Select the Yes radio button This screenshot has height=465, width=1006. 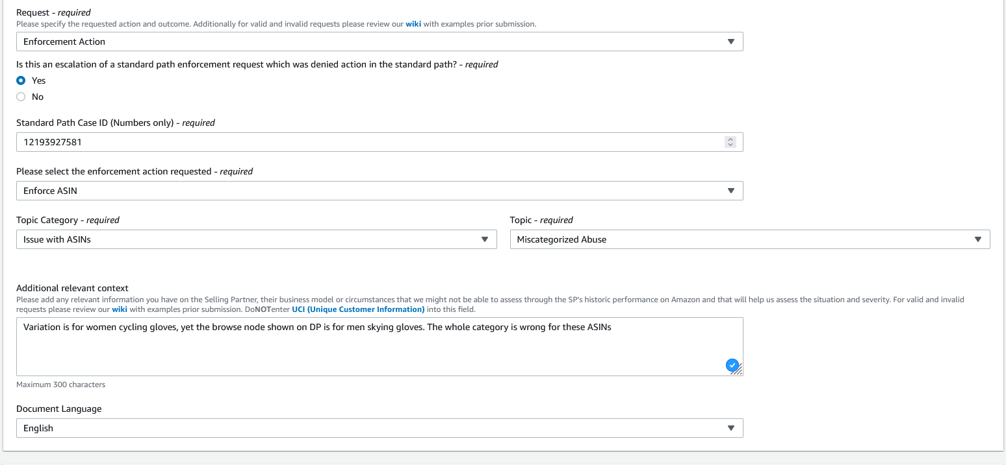coord(21,80)
